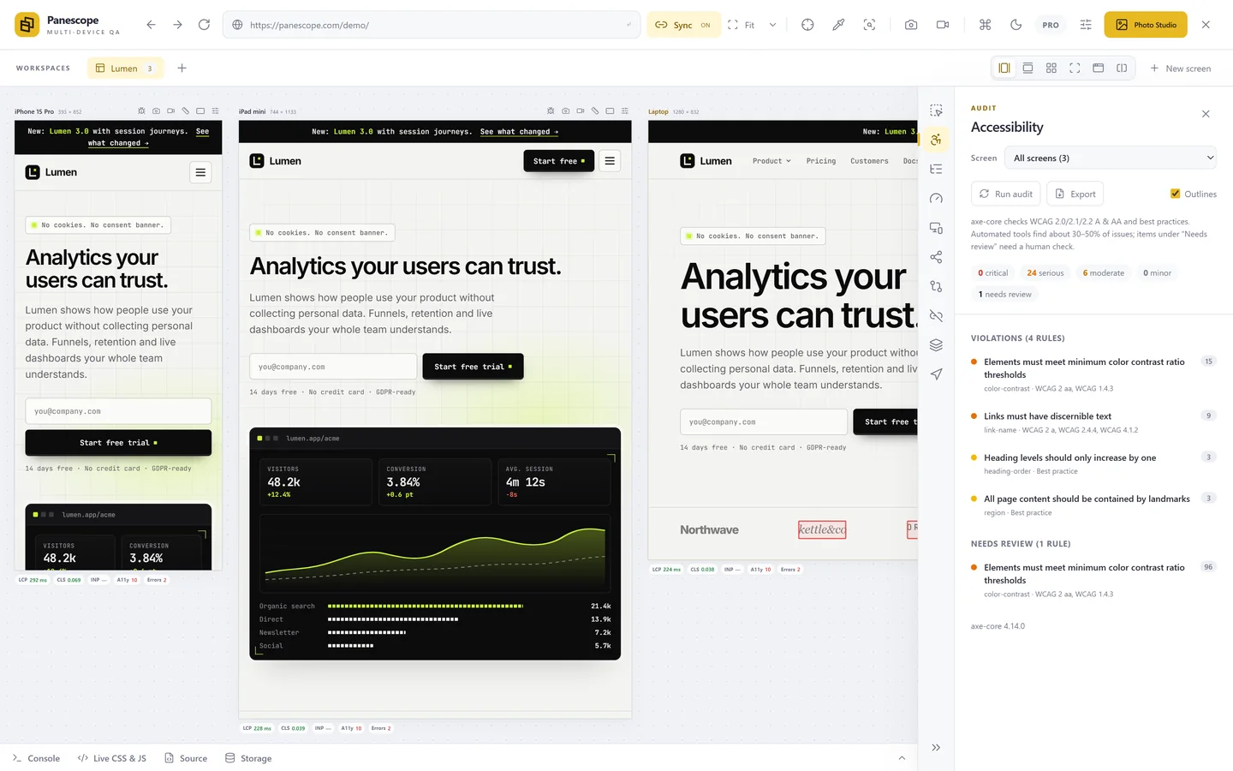Open the share nodes icon in side rail

[x=936, y=257]
